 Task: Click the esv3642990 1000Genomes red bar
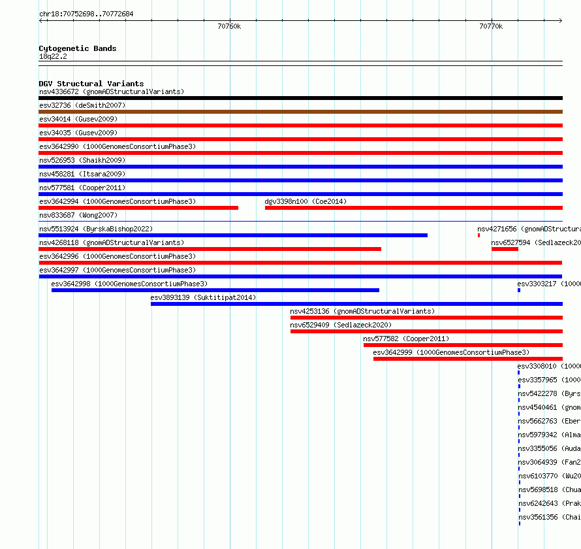coord(300,153)
